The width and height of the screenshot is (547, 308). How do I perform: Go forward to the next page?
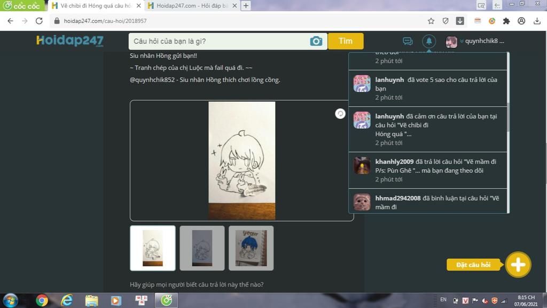click(x=25, y=21)
